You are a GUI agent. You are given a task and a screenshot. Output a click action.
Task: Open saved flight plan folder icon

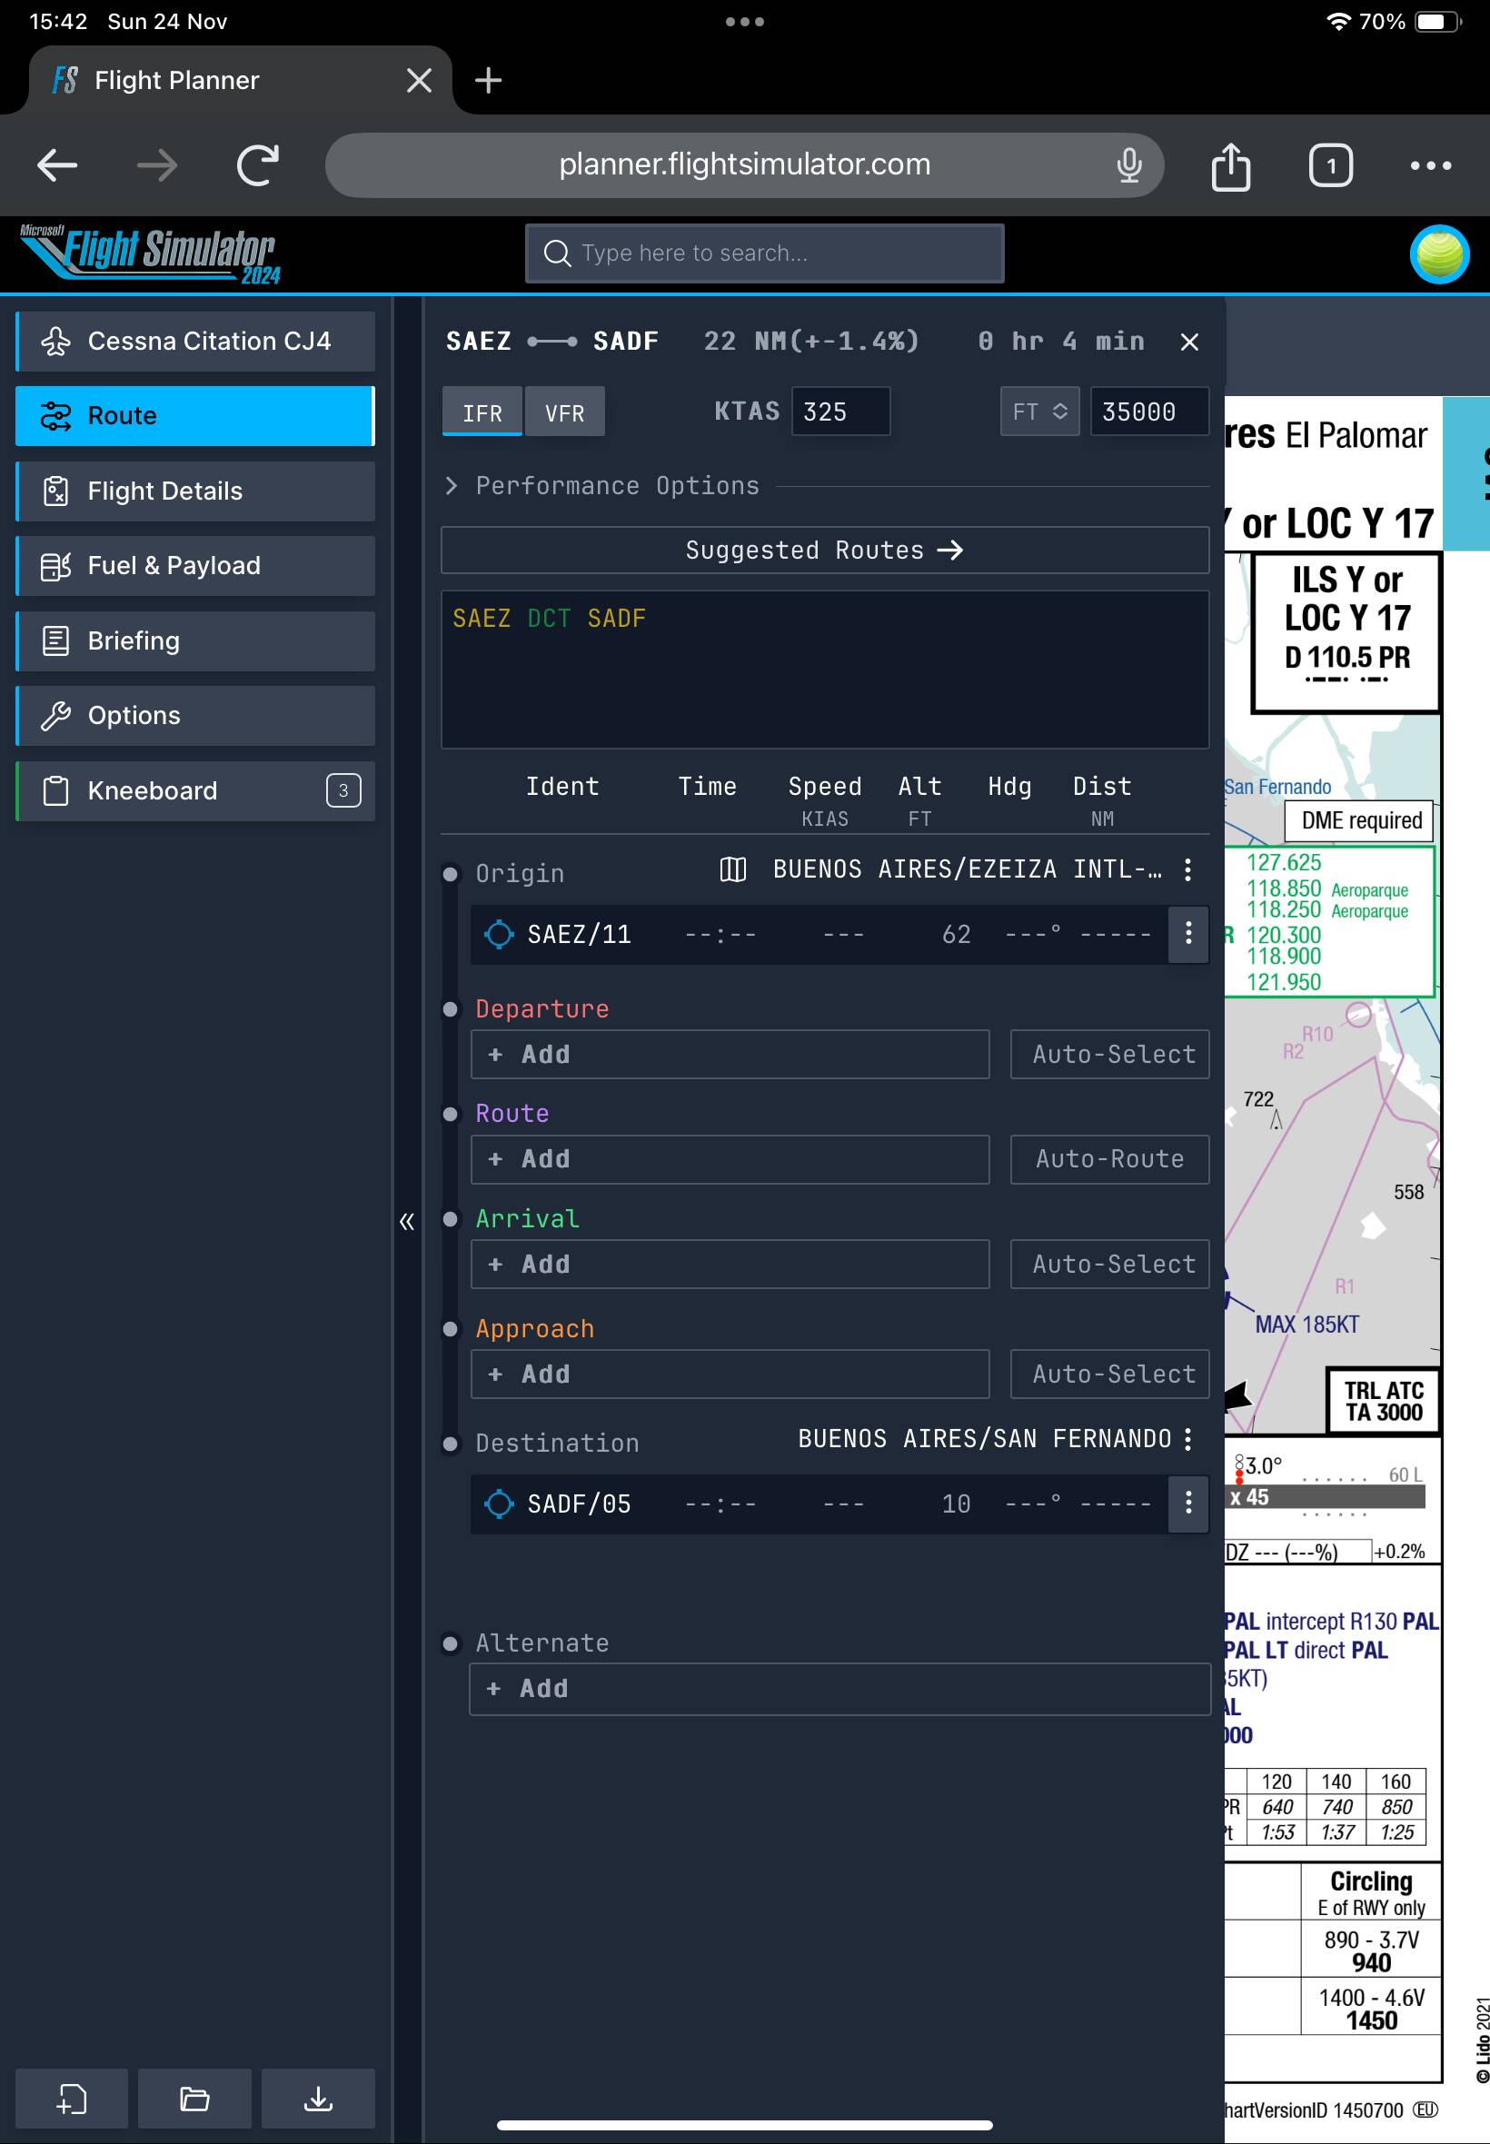click(x=194, y=2098)
